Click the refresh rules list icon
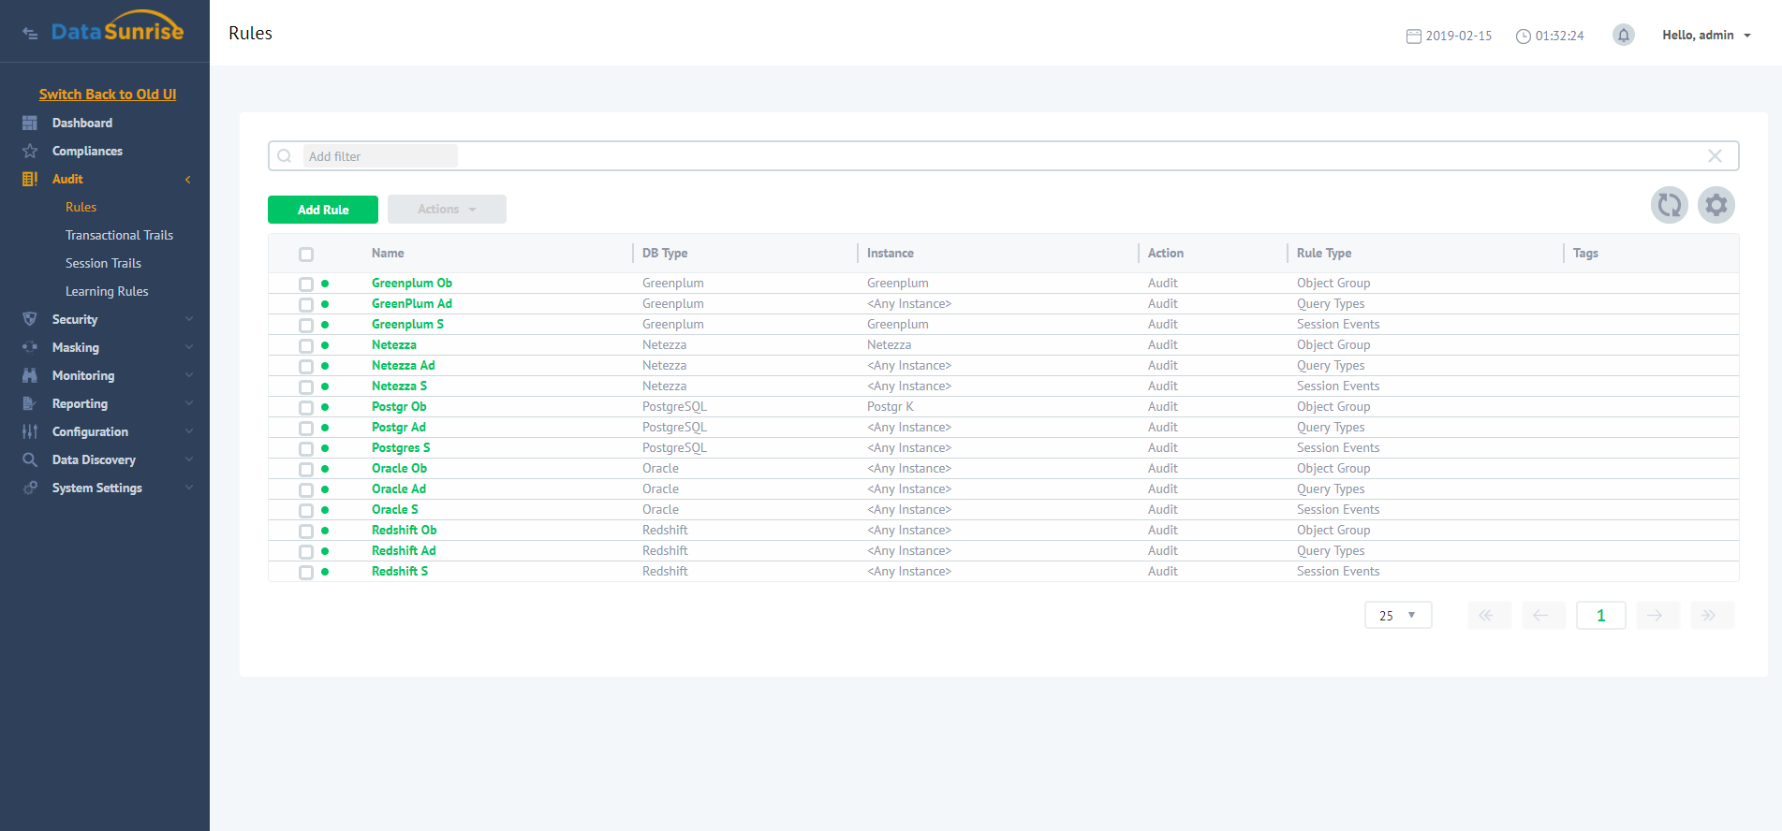1782x831 pixels. [x=1669, y=205]
